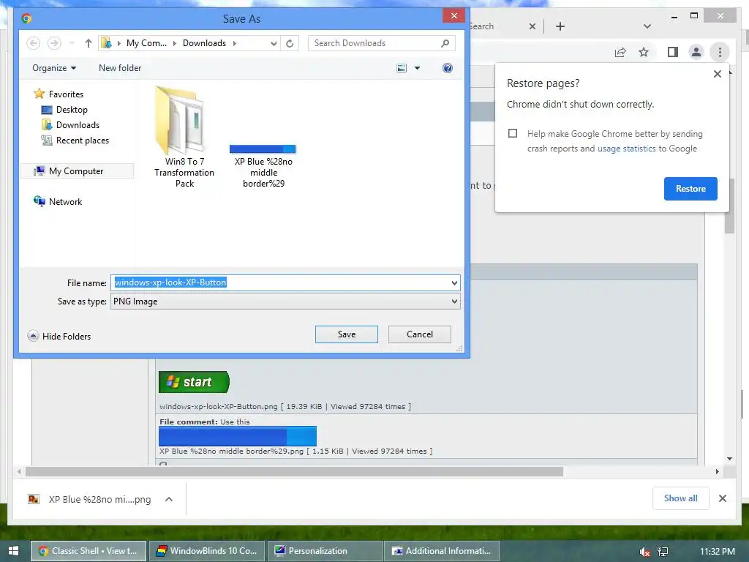Screen dimensions: 749x562
Task: Dismiss the Restore pages popup
Action: (717, 74)
